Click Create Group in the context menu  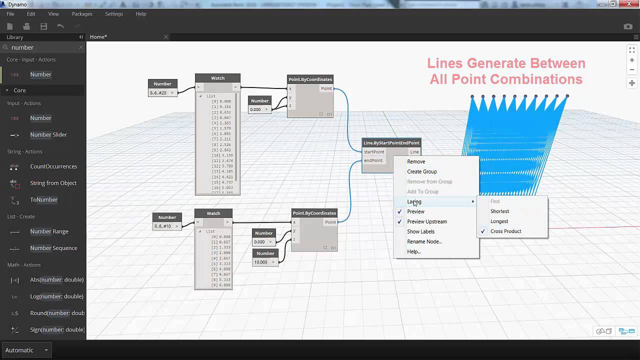tap(421, 171)
